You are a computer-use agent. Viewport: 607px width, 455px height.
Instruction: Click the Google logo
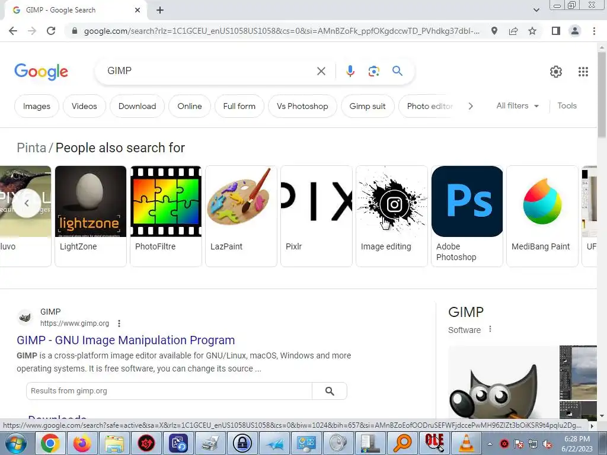click(41, 72)
